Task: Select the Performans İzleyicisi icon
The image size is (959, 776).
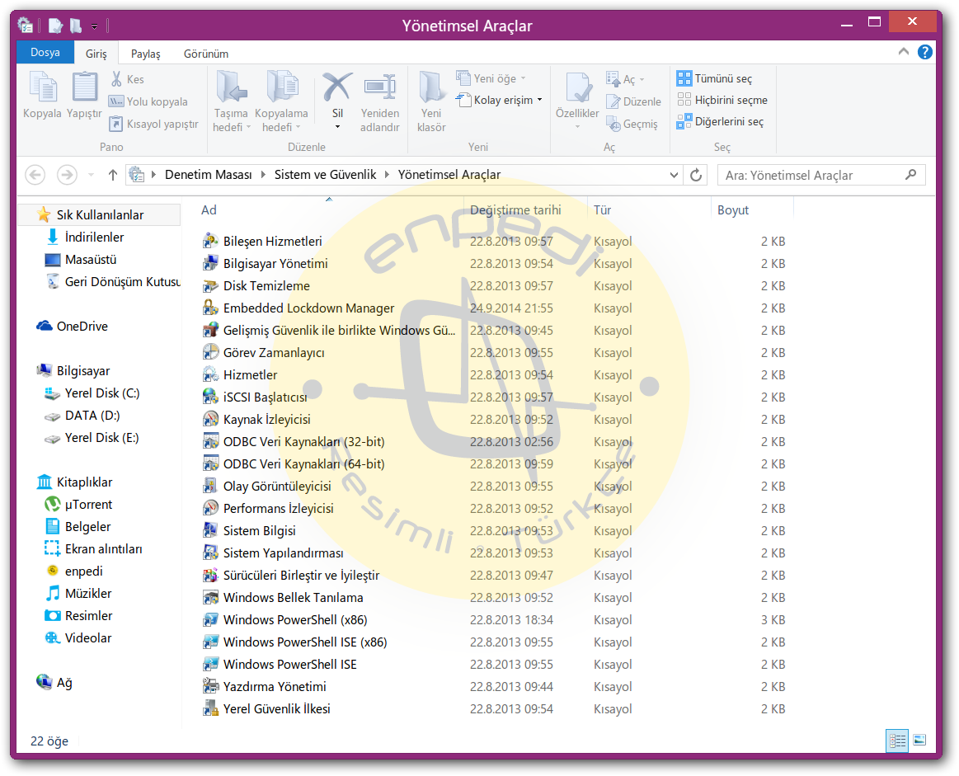Action: 210,508
